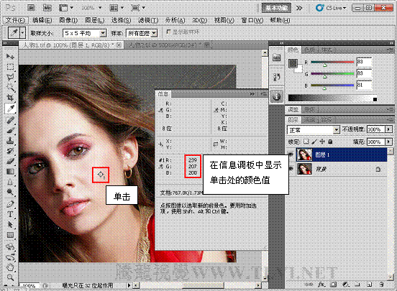Select the Brush tool

click(10, 130)
